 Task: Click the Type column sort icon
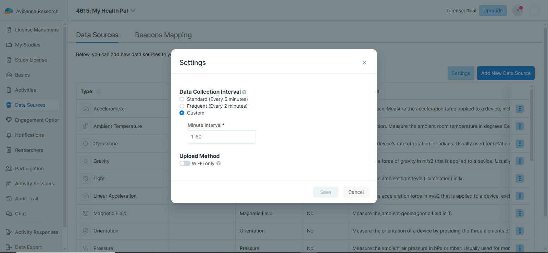(99, 91)
